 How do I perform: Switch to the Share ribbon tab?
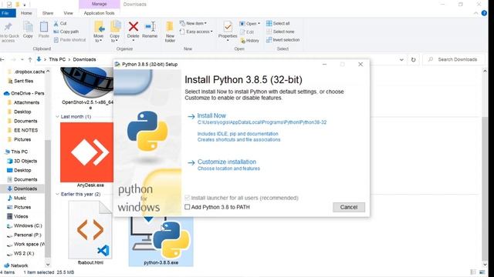(48, 13)
